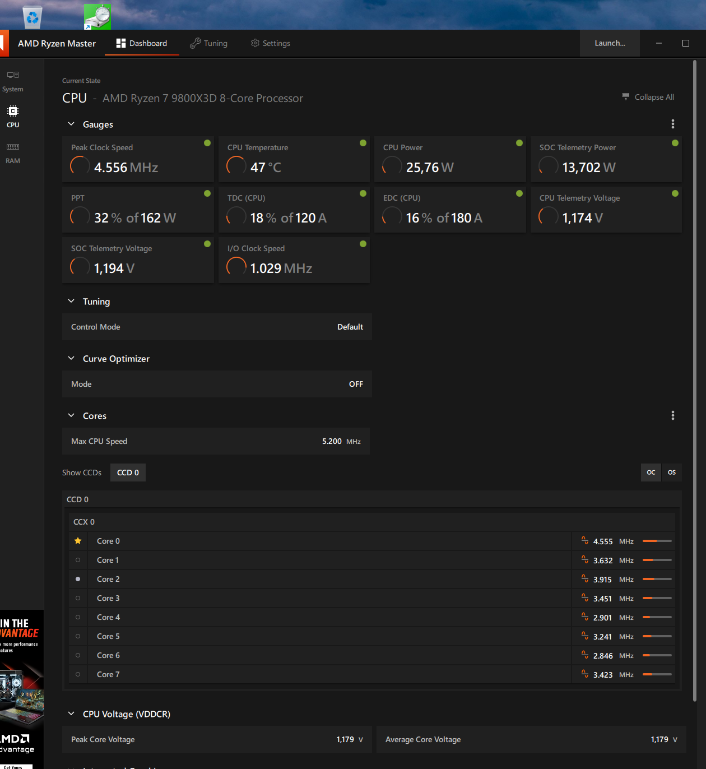Screen dimensions: 706x769
Task: Click the Average Core Voltage row
Action: tap(531, 739)
